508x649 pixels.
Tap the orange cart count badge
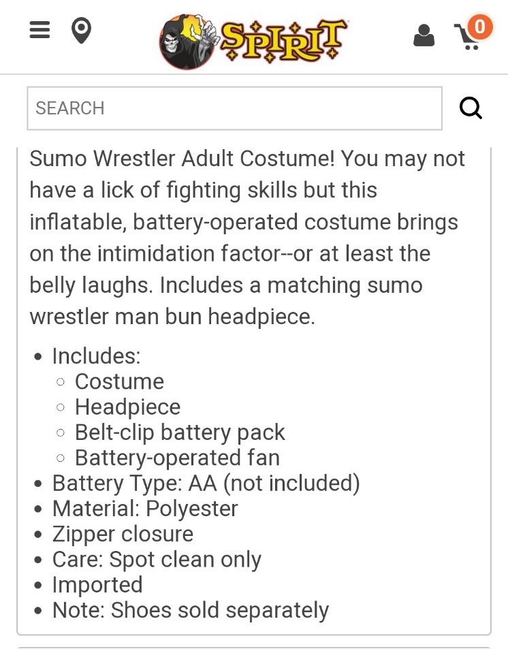(x=479, y=27)
